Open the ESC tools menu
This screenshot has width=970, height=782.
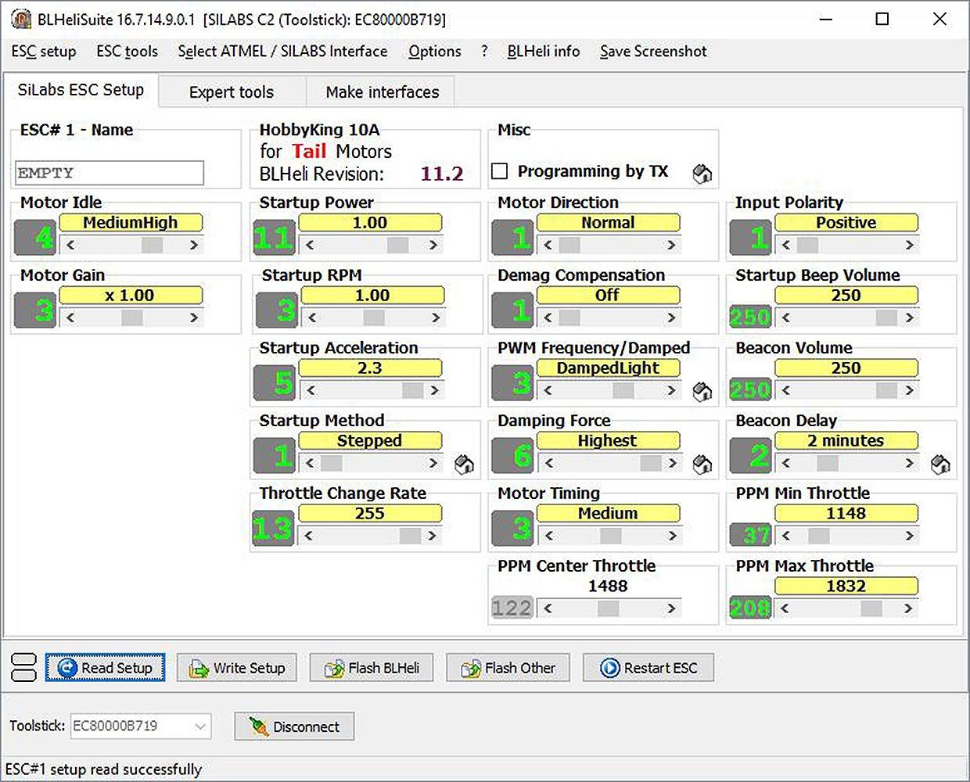point(127,52)
